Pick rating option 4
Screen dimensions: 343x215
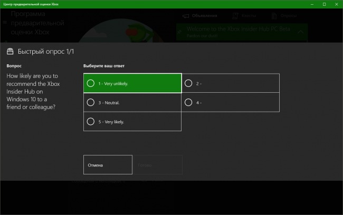click(x=231, y=102)
